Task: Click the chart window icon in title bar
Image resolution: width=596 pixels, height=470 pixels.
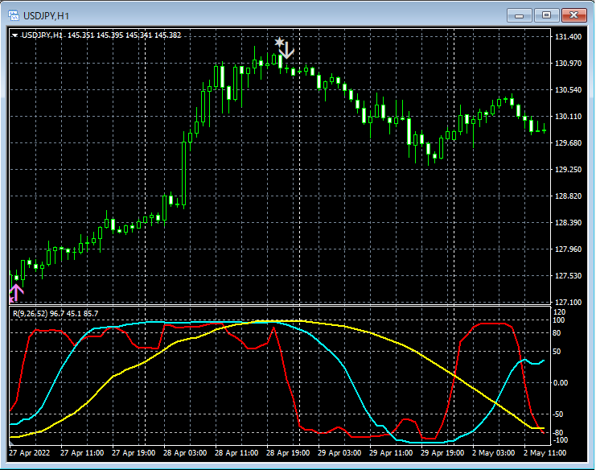Action: pyautogui.click(x=14, y=15)
